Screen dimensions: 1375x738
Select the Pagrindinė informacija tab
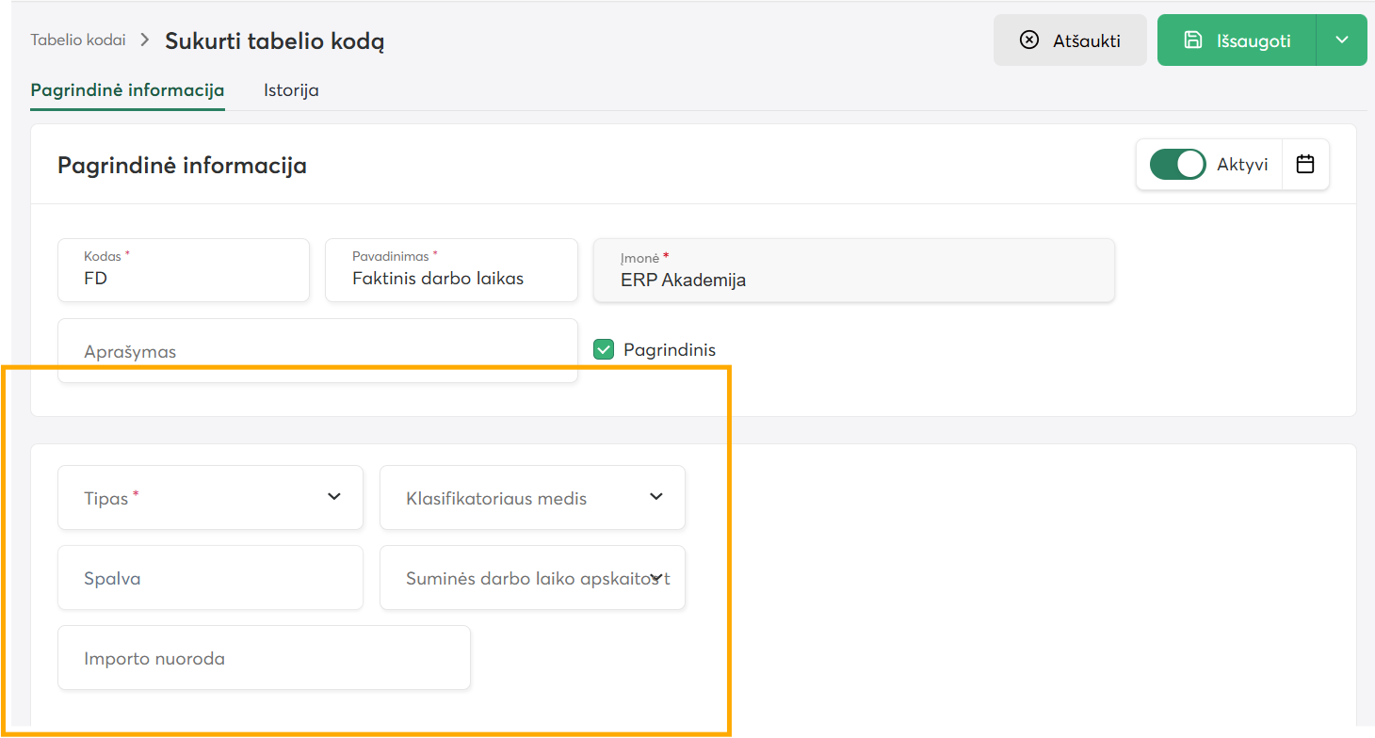click(x=127, y=90)
